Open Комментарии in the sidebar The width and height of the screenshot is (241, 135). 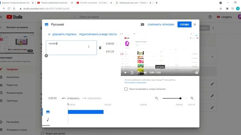[15, 93]
